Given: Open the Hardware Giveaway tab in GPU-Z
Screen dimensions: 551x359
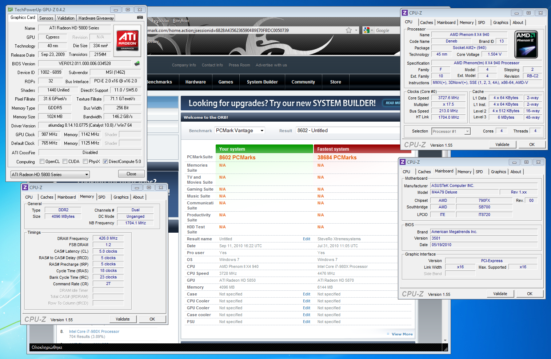Looking at the screenshot, I should tap(96, 18).
